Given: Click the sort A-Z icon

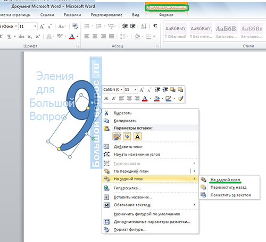Looking at the screenshot, I should point(144,27).
